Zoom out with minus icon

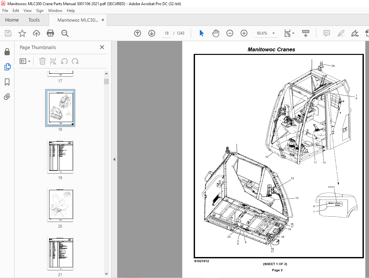click(230, 33)
